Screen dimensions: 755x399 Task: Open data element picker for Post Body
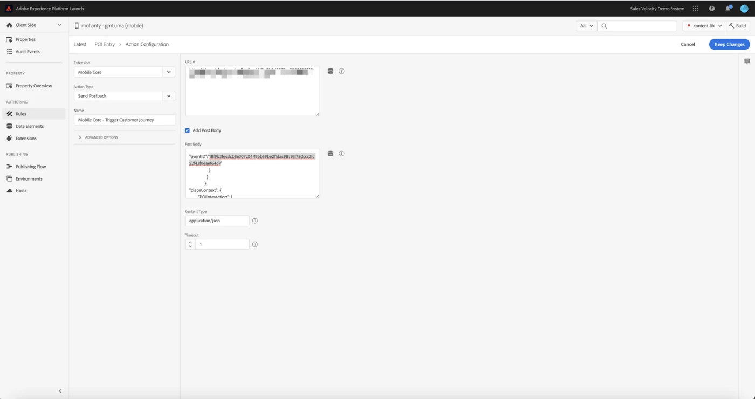pyautogui.click(x=331, y=154)
